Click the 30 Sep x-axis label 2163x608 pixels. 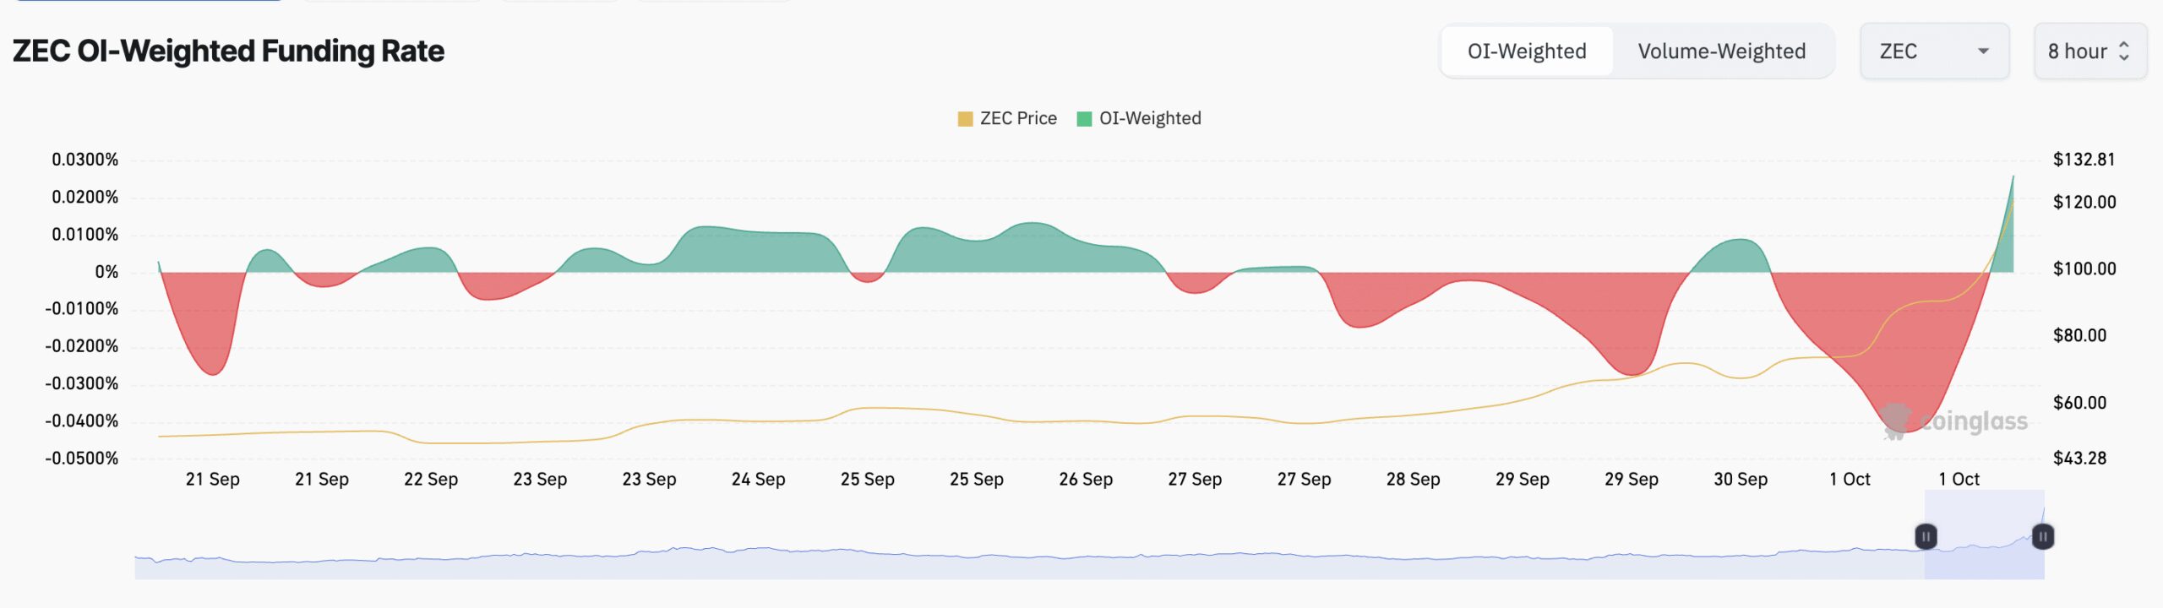tap(1740, 480)
